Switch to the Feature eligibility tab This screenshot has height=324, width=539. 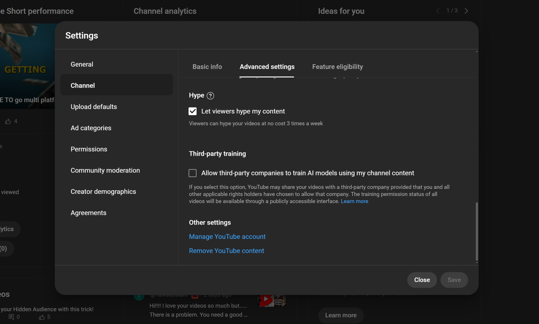pos(337,66)
